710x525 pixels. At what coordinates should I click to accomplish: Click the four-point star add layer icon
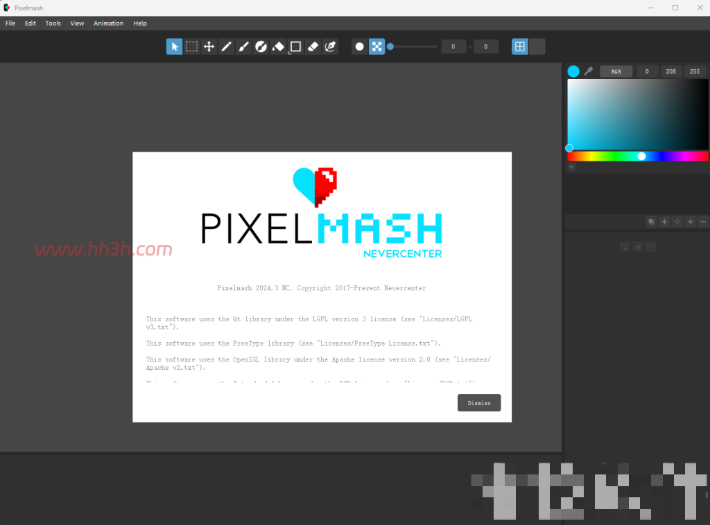coord(664,222)
